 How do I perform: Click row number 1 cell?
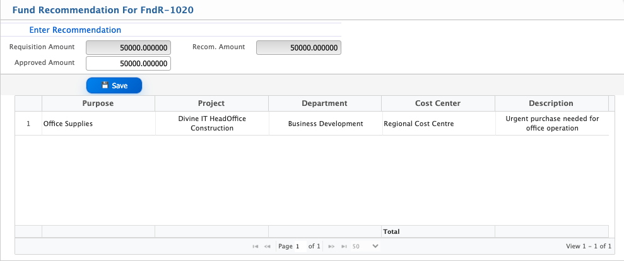(x=28, y=124)
